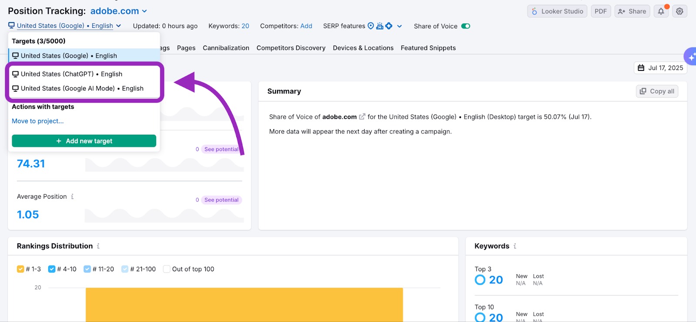
Task: Uncheck the # 4-10 rankings checkbox
Action: point(52,269)
